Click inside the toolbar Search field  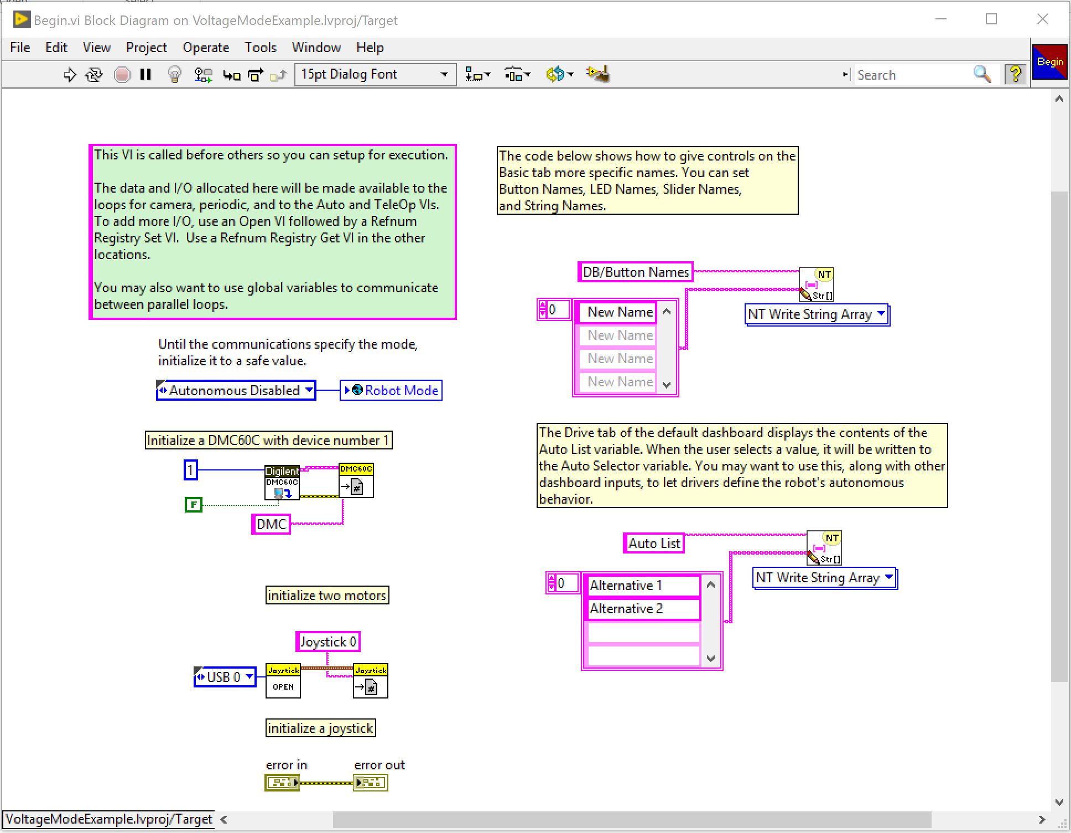912,75
